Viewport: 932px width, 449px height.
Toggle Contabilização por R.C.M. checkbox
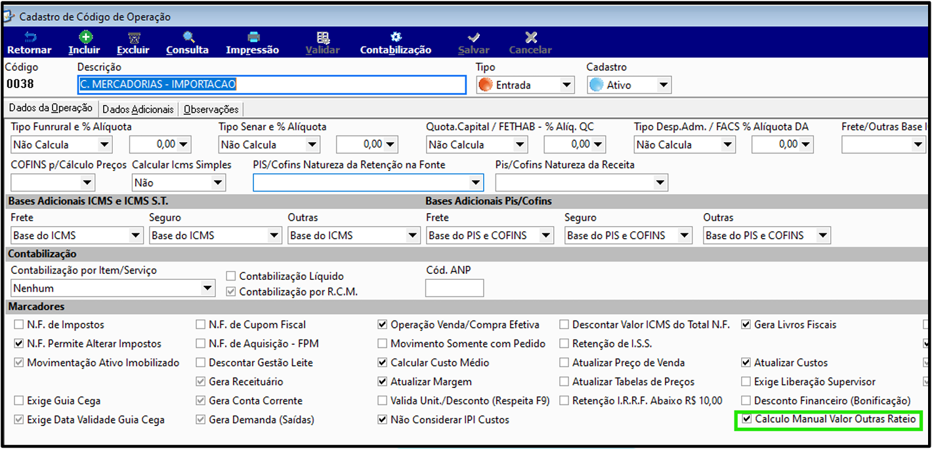click(231, 292)
